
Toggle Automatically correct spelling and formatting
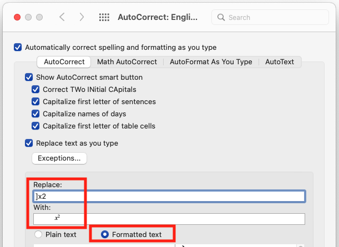click(x=18, y=47)
